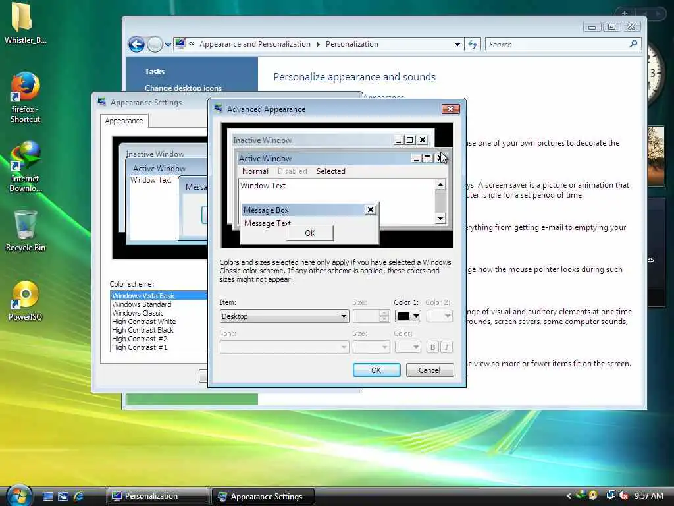Click the network tray icon

(610, 495)
